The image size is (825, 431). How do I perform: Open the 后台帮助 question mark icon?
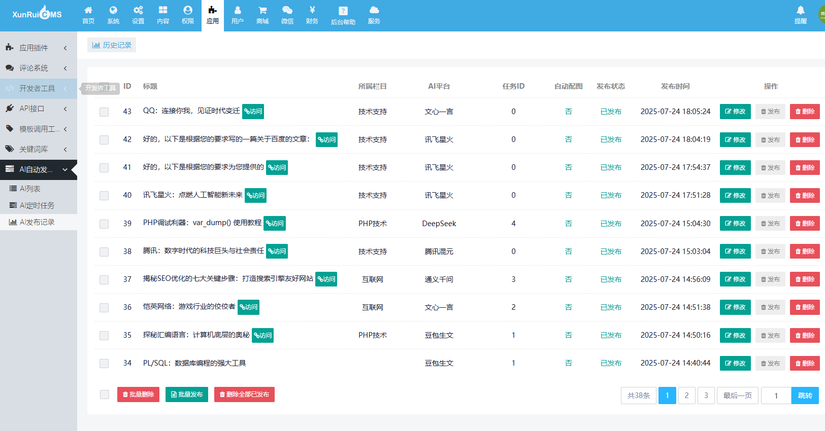click(x=343, y=16)
